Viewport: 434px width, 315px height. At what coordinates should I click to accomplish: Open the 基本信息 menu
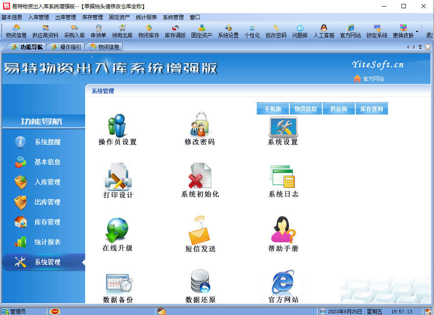pyautogui.click(x=12, y=17)
